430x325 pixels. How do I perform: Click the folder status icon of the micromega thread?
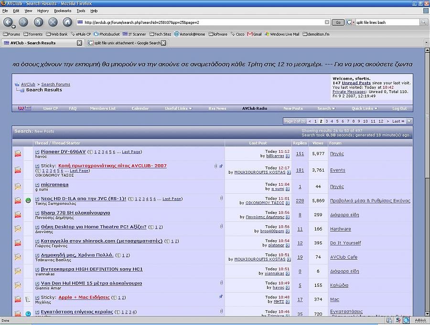tap(18, 186)
